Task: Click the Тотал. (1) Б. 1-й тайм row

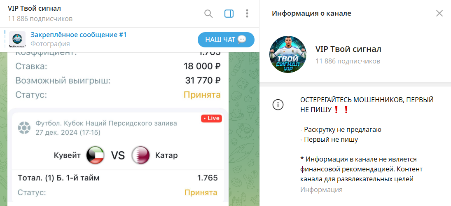Action: click(118, 178)
